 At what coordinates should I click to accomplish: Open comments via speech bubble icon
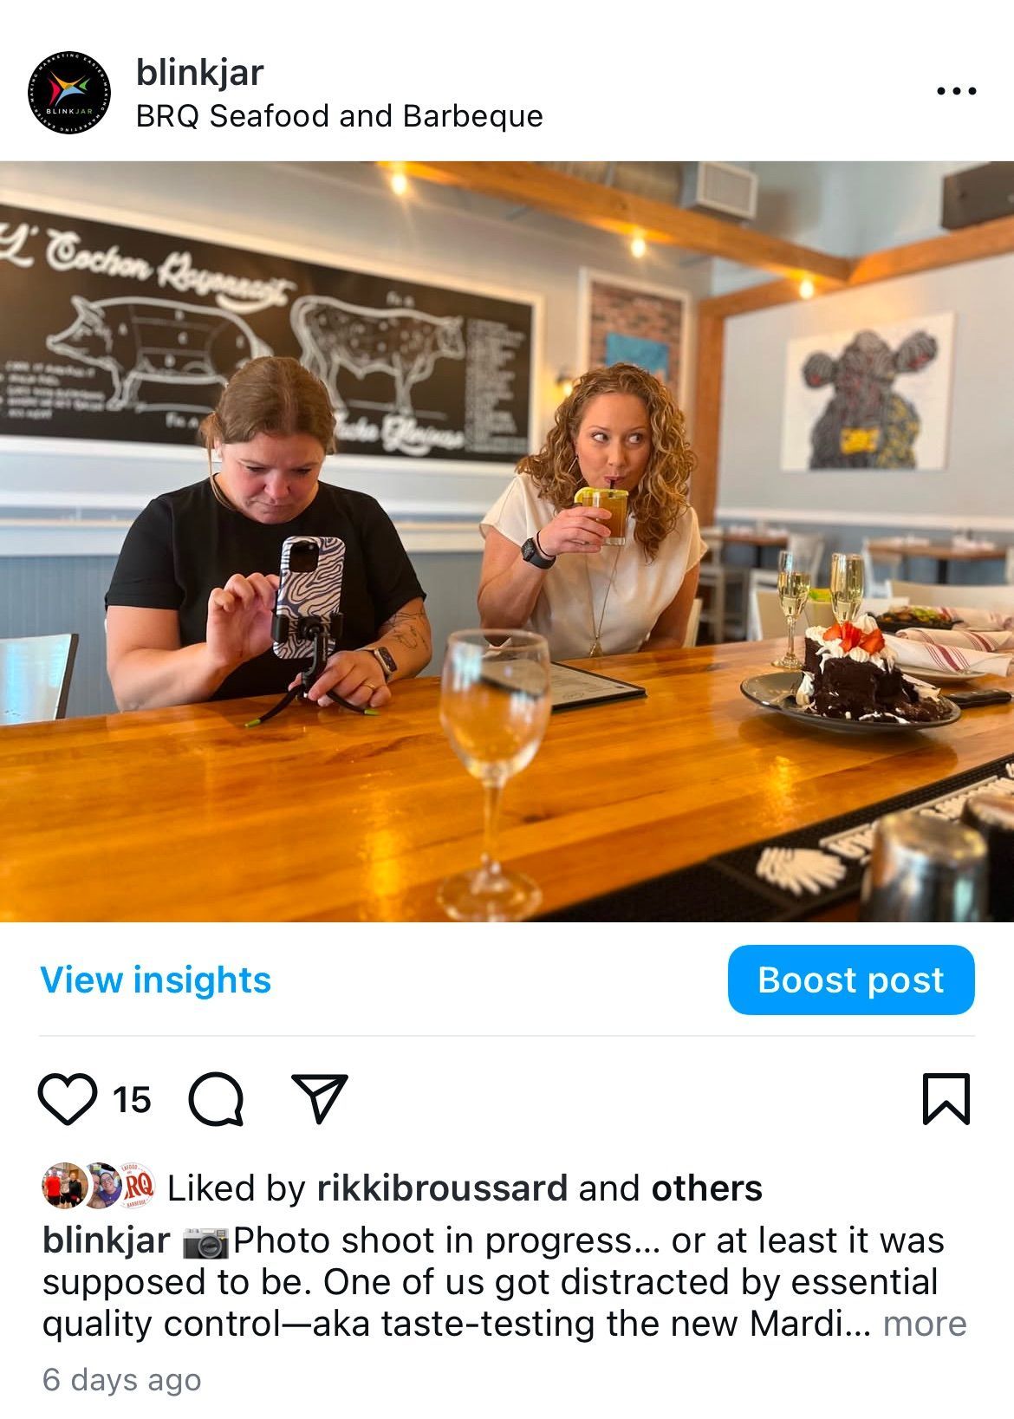[216, 1099]
